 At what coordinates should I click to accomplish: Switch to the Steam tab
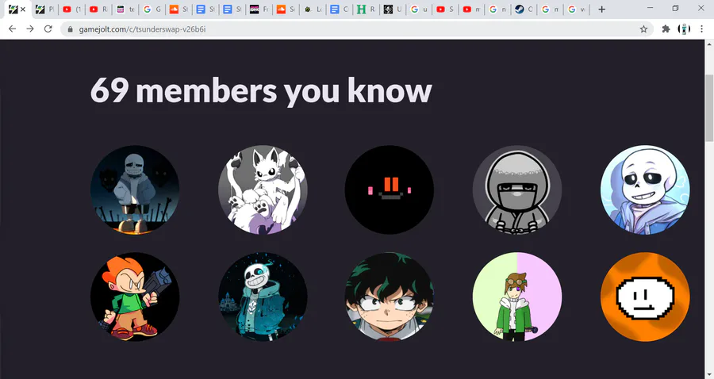[x=524, y=9]
